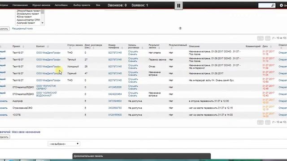
Task: Sort by Результативный column arrow
Action: pyautogui.click(x=171, y=48)
